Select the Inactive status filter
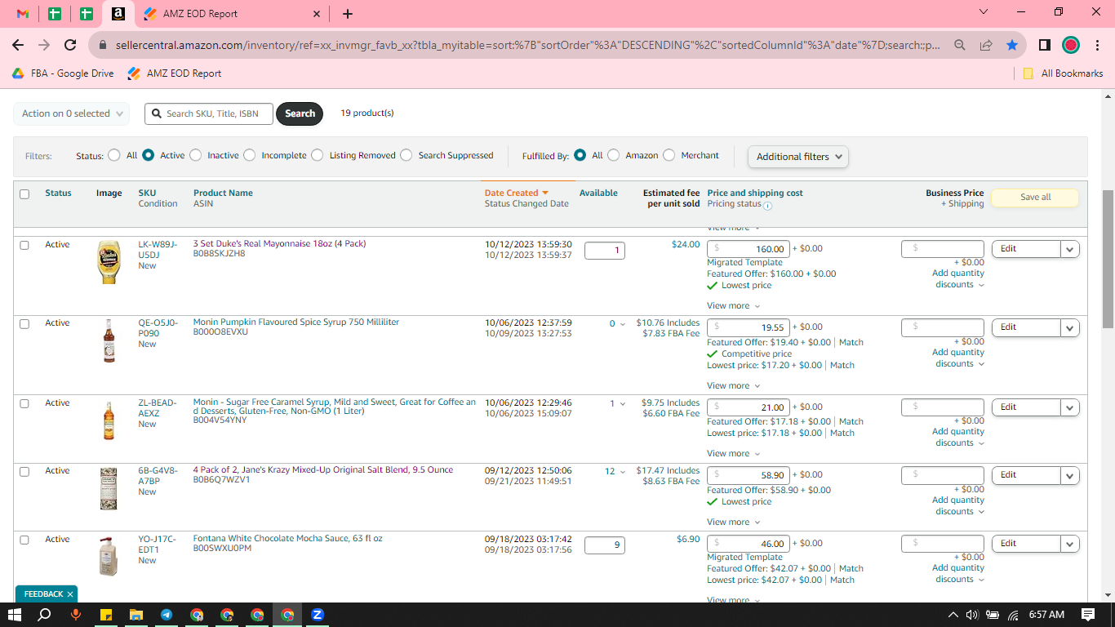 [194, 155]
